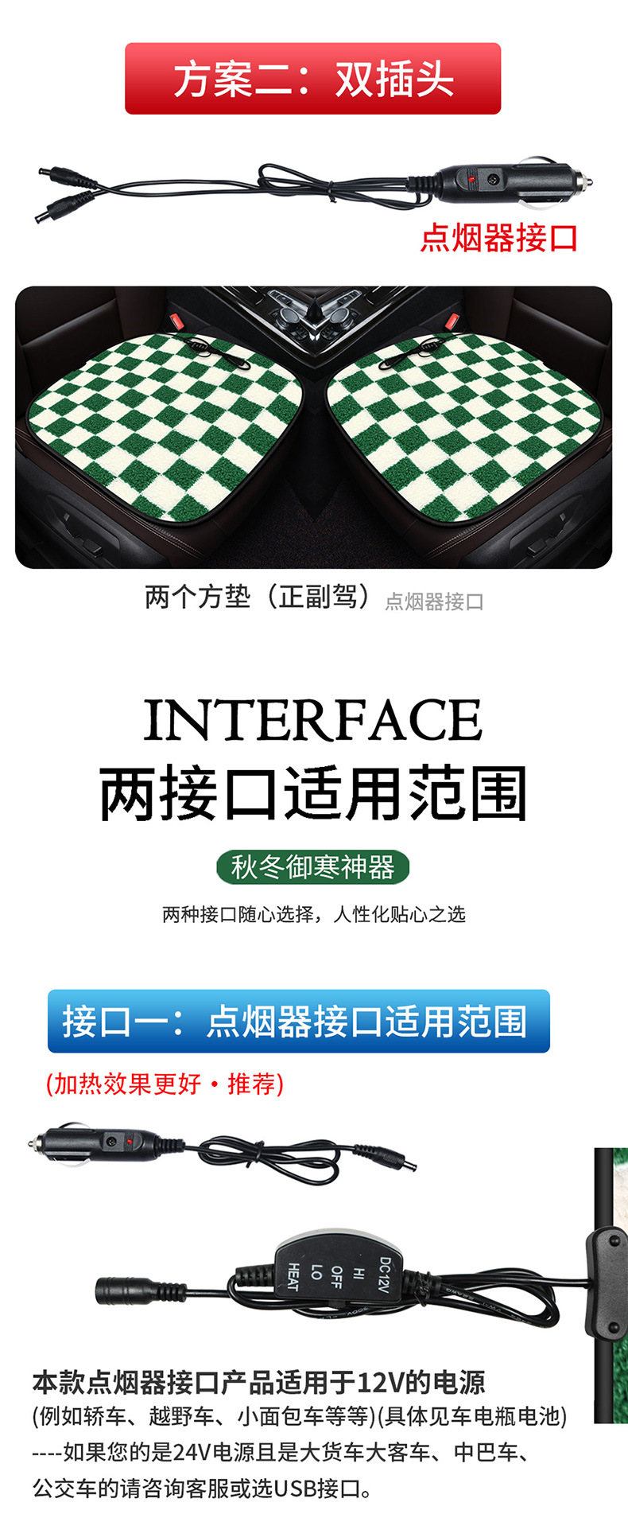Click the red 点烟器接口 label
The height and width of the screenshot is (1518, 628).
pyautogui.click(x=499, y=238)
